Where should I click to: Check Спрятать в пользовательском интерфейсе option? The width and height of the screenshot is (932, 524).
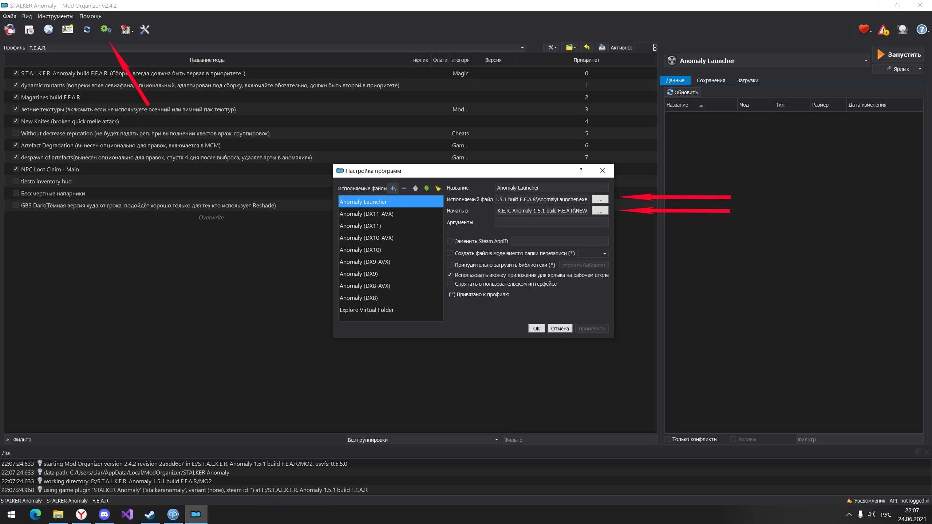(x=450, y=284)
